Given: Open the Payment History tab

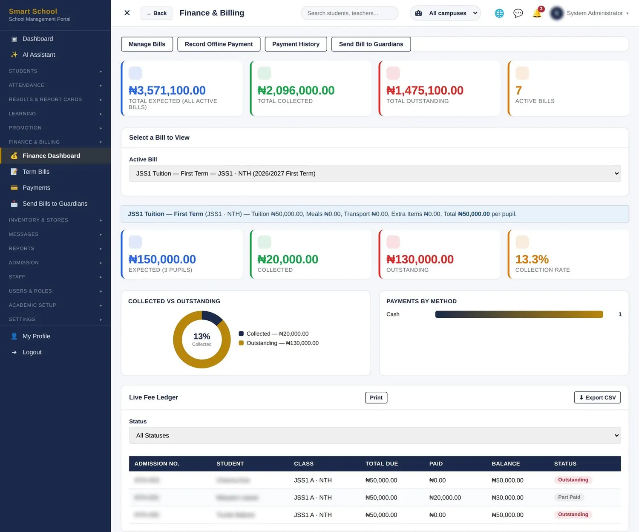Looking at the screenshot, I should pos(296,44).
